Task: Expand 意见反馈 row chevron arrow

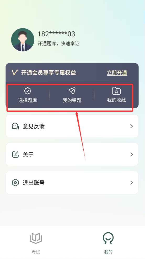Action: (132, 126)
